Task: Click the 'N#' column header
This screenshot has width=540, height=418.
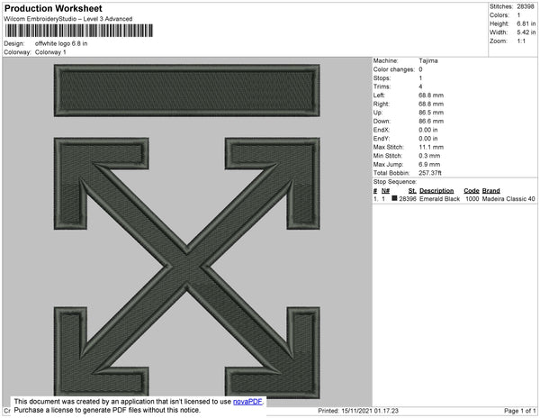Action: click(385, 191)
